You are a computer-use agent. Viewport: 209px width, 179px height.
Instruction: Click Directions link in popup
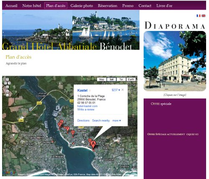coord(83,120)
